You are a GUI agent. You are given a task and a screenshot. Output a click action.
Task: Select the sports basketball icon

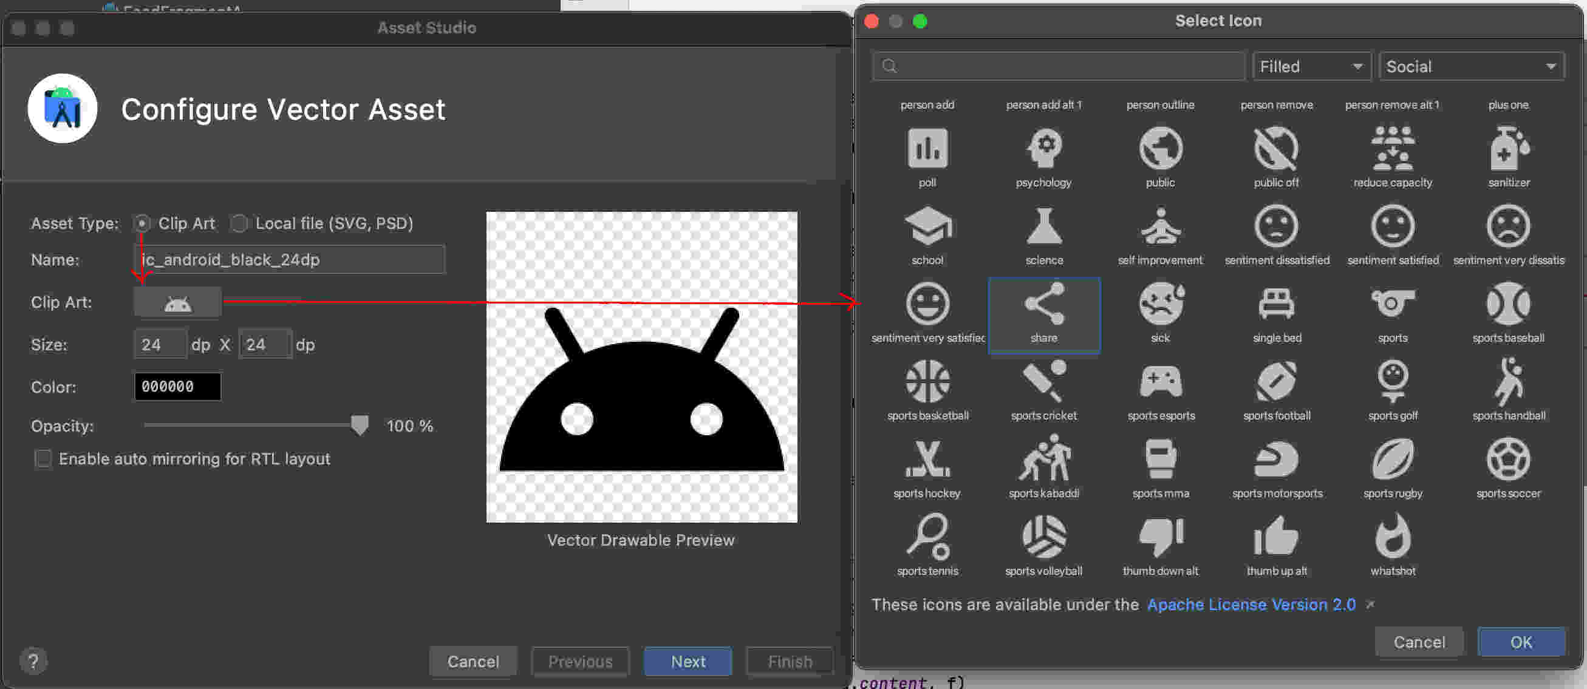927,381
